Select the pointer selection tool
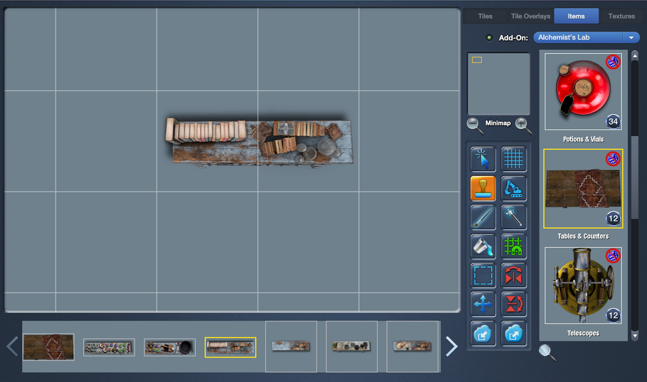Image resolution: width=647 pixels, height=382 pixels. click(483, 159)
